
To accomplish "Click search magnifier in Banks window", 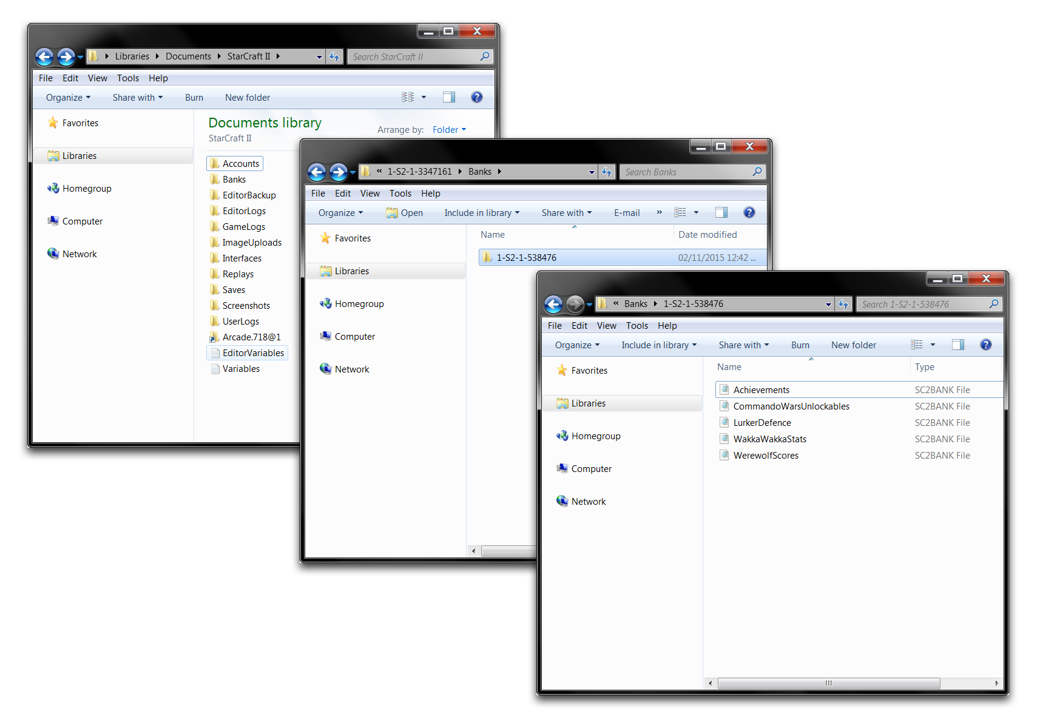I will point(757,172).
